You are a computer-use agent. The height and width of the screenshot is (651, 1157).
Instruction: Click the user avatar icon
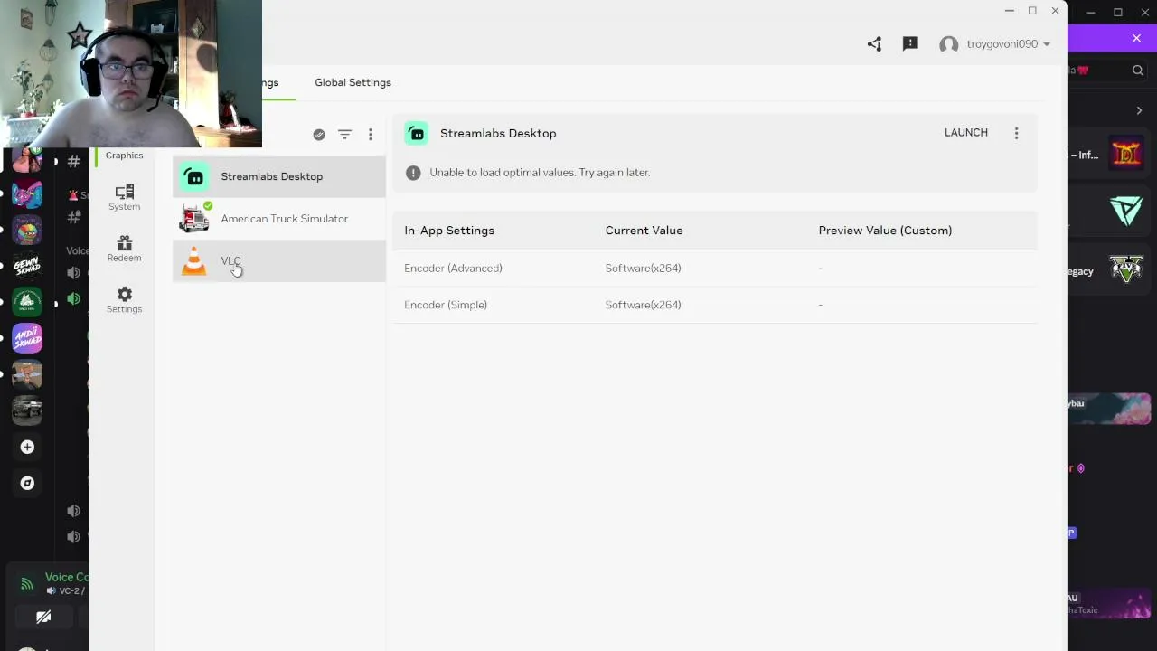click(948, 44)
